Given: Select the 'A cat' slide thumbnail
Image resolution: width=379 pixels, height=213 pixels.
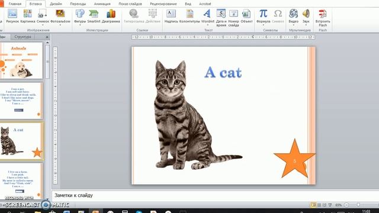Looking at the screenshot, I should (21, 141).
